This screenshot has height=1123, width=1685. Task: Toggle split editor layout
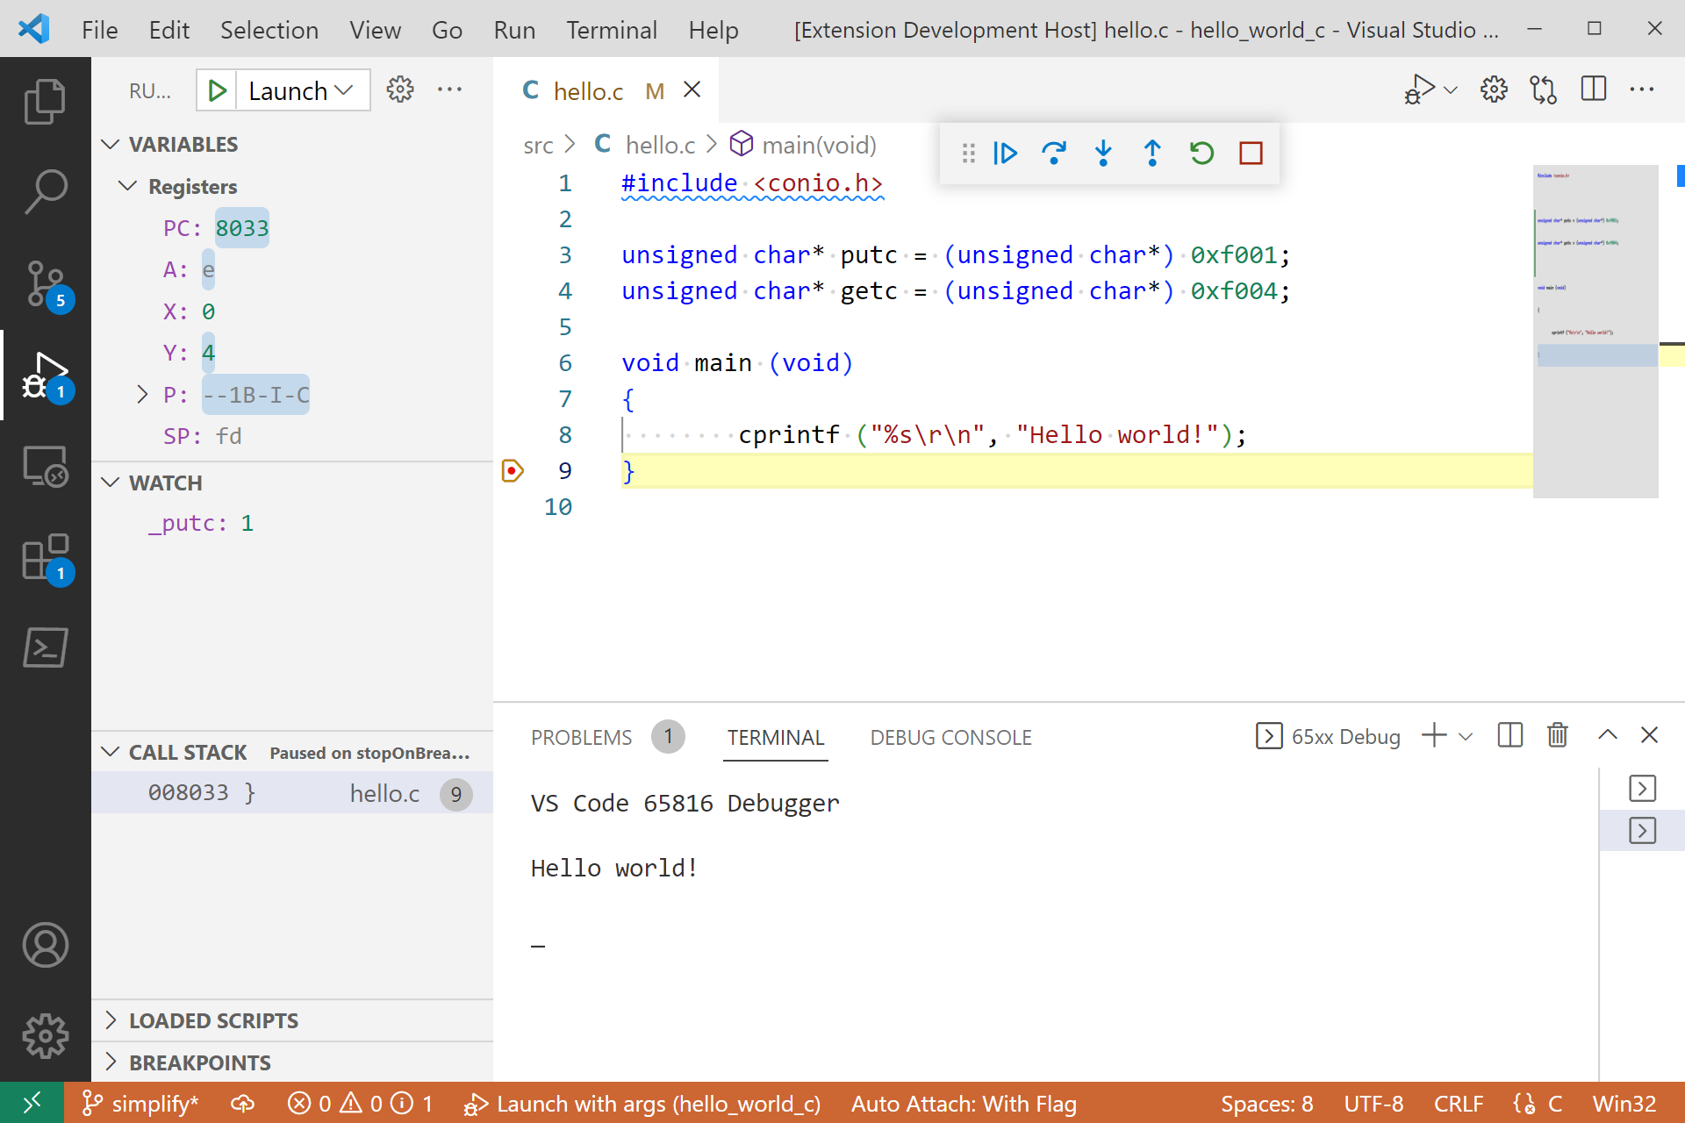1593,89
